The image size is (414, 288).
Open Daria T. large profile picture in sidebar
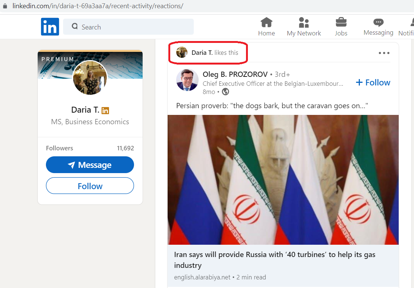[90, 78]
